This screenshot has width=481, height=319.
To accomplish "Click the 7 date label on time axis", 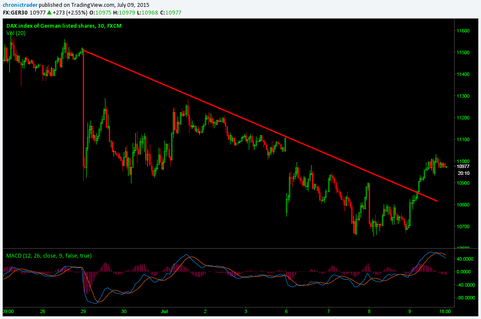I will [329, 311].
